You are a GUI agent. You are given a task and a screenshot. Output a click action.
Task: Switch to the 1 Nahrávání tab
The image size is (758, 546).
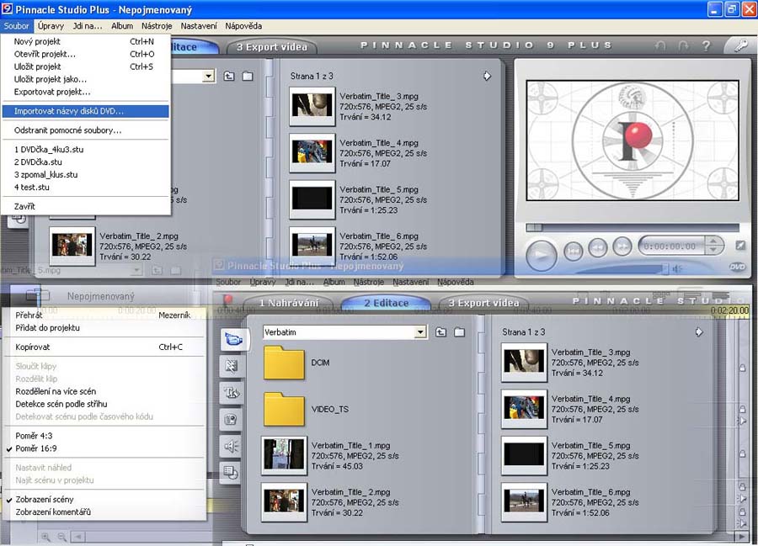pyautogui.click(x=291, y=303)
